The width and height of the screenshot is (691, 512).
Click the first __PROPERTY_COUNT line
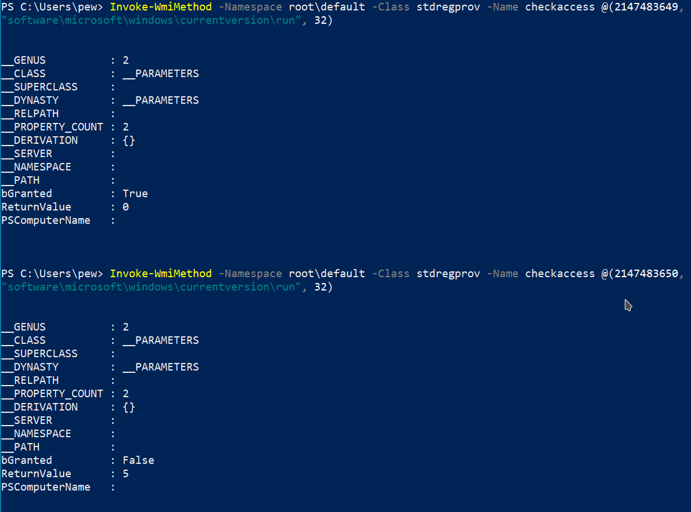(x=65, y=127)
